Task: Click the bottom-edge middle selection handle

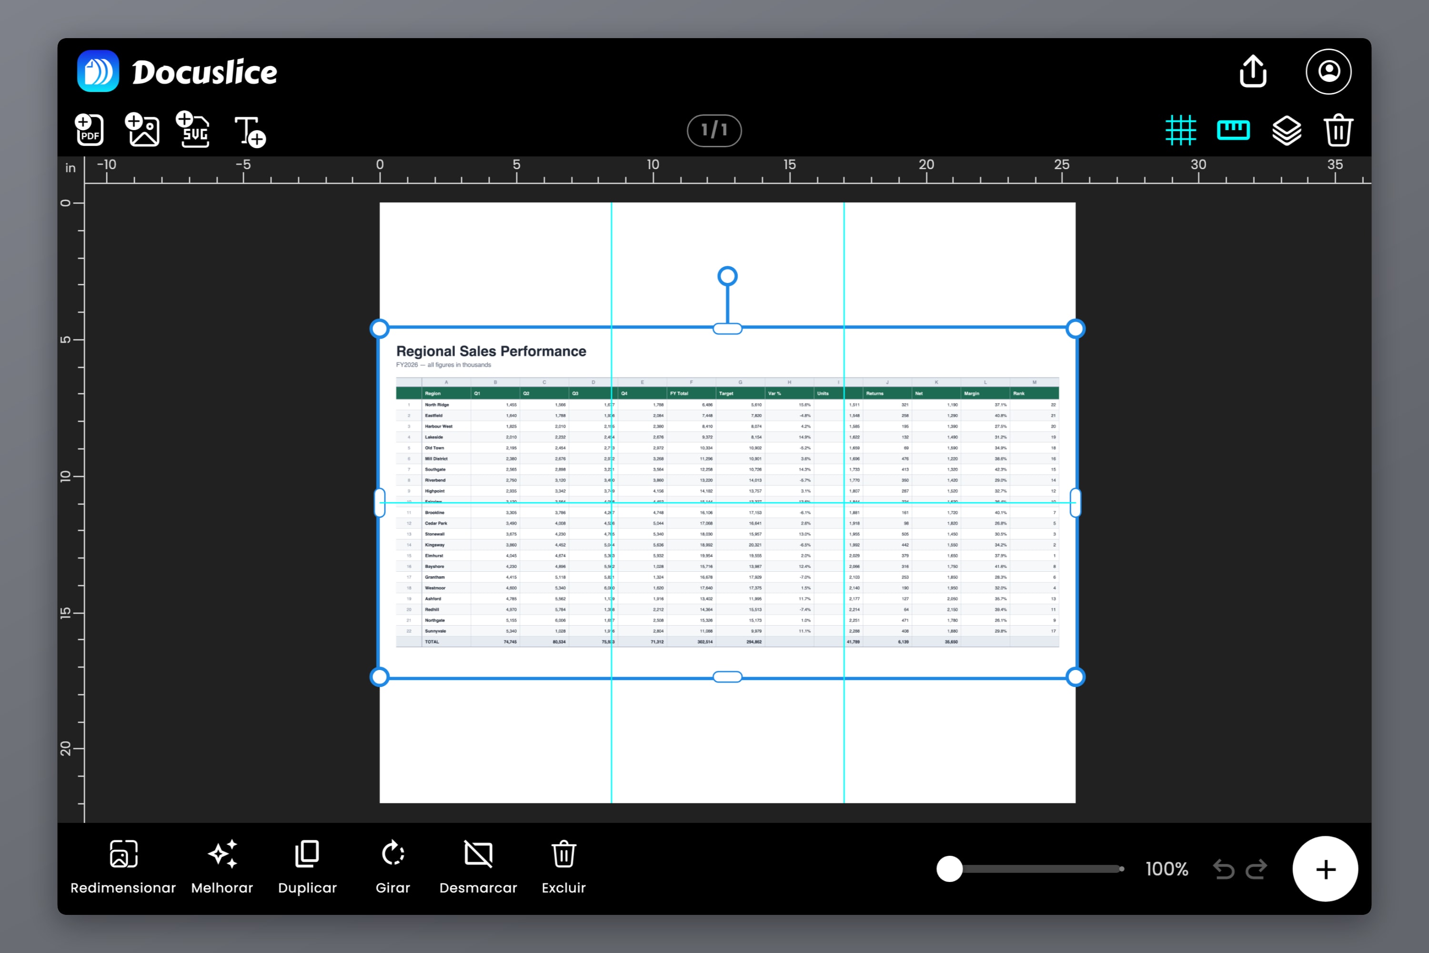Action: point(727,677)
